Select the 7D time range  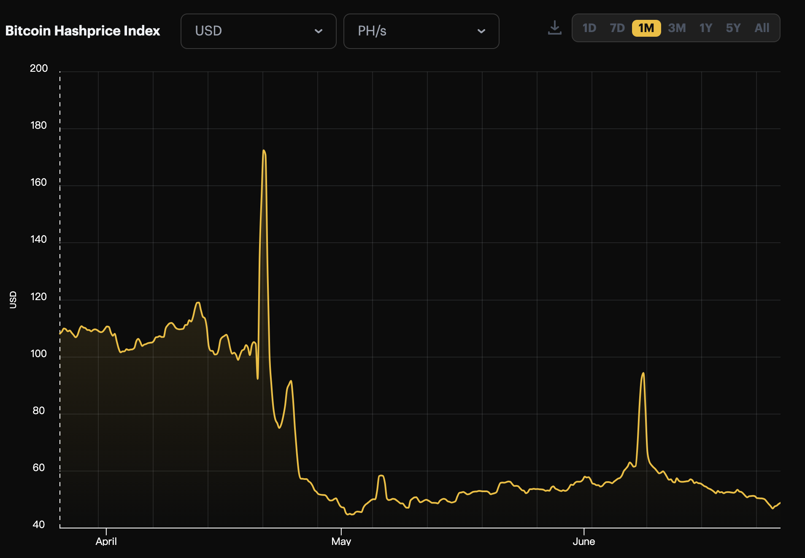click(617, 28)
